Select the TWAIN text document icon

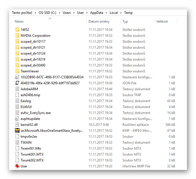click(17, 142)
